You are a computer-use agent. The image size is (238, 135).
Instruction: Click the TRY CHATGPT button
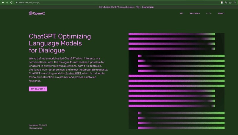click(x=38, y=89)
